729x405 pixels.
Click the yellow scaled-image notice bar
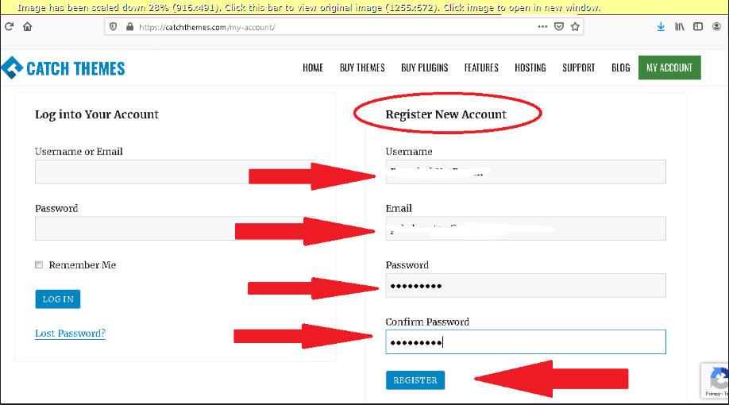point(364,7)
